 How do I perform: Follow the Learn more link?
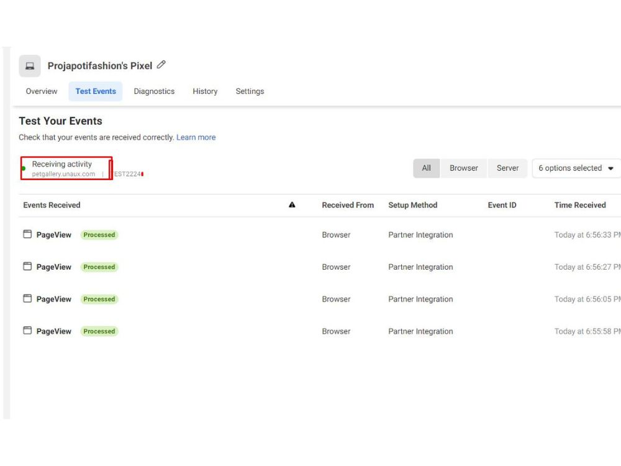(196, 137)
